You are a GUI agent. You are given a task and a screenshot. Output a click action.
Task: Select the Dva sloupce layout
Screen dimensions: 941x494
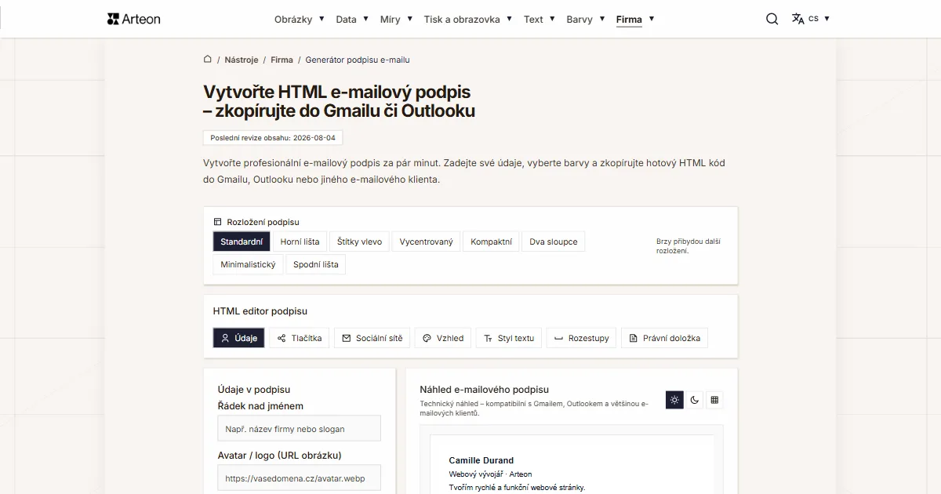(553, 242)
